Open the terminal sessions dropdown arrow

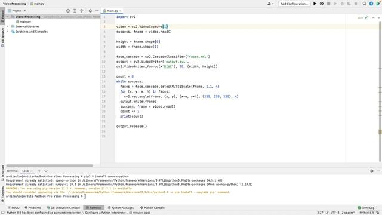[46, 171]
